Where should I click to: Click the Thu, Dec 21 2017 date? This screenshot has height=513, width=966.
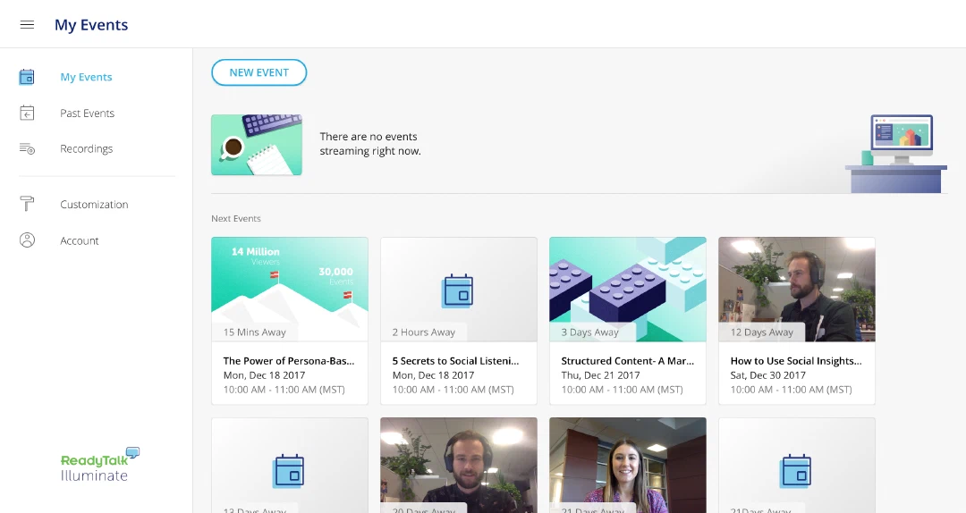tap(601, 375)
